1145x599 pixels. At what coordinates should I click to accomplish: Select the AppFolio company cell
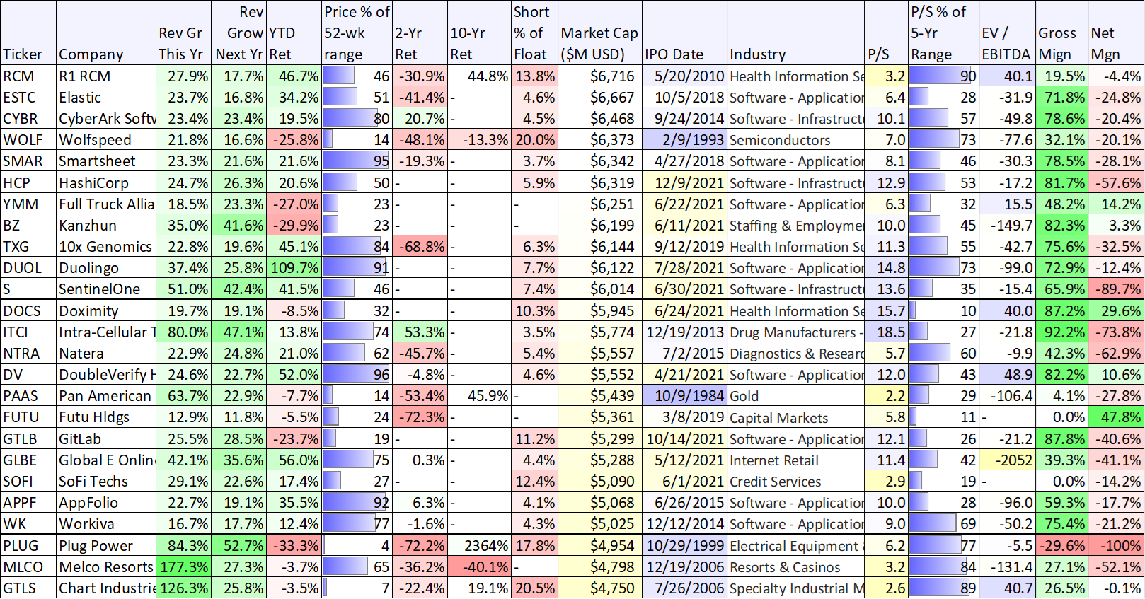pos(106,503)
